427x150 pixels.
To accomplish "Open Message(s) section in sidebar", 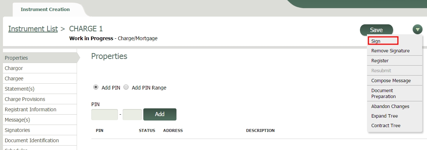I will pos(40,120).
